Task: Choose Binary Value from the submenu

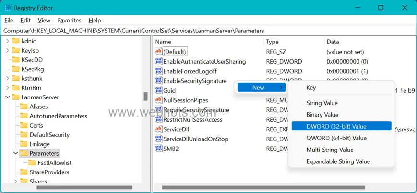Action: (x=342, y=115)
